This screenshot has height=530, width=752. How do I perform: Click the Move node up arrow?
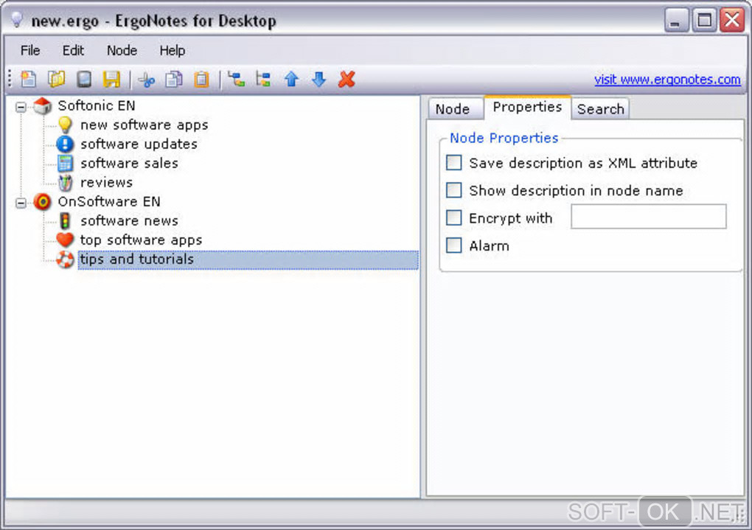click(x=292, y=79)
